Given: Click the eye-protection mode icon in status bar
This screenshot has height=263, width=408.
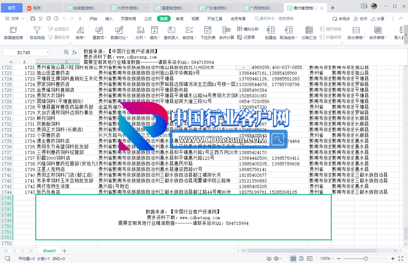Looking at the screenshot, I should (269, 259).
